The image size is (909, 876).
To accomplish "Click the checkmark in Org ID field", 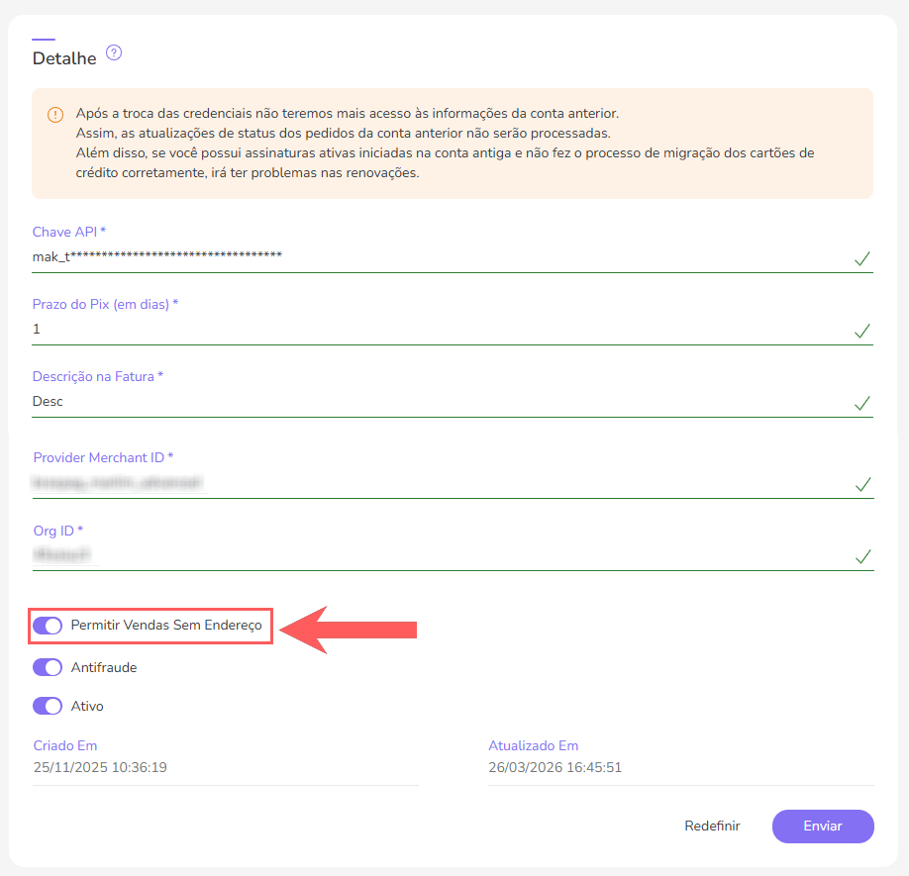I will [862, 557].
